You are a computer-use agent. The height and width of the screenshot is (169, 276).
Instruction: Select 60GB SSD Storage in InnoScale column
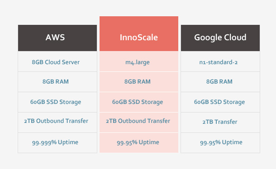139,102
